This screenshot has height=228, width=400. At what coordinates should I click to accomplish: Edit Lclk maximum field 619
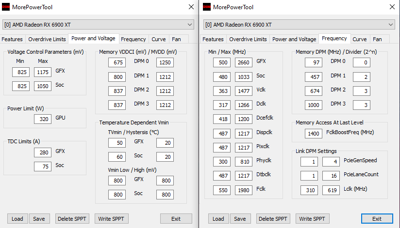pyautogui.click(x=331, y=190)
